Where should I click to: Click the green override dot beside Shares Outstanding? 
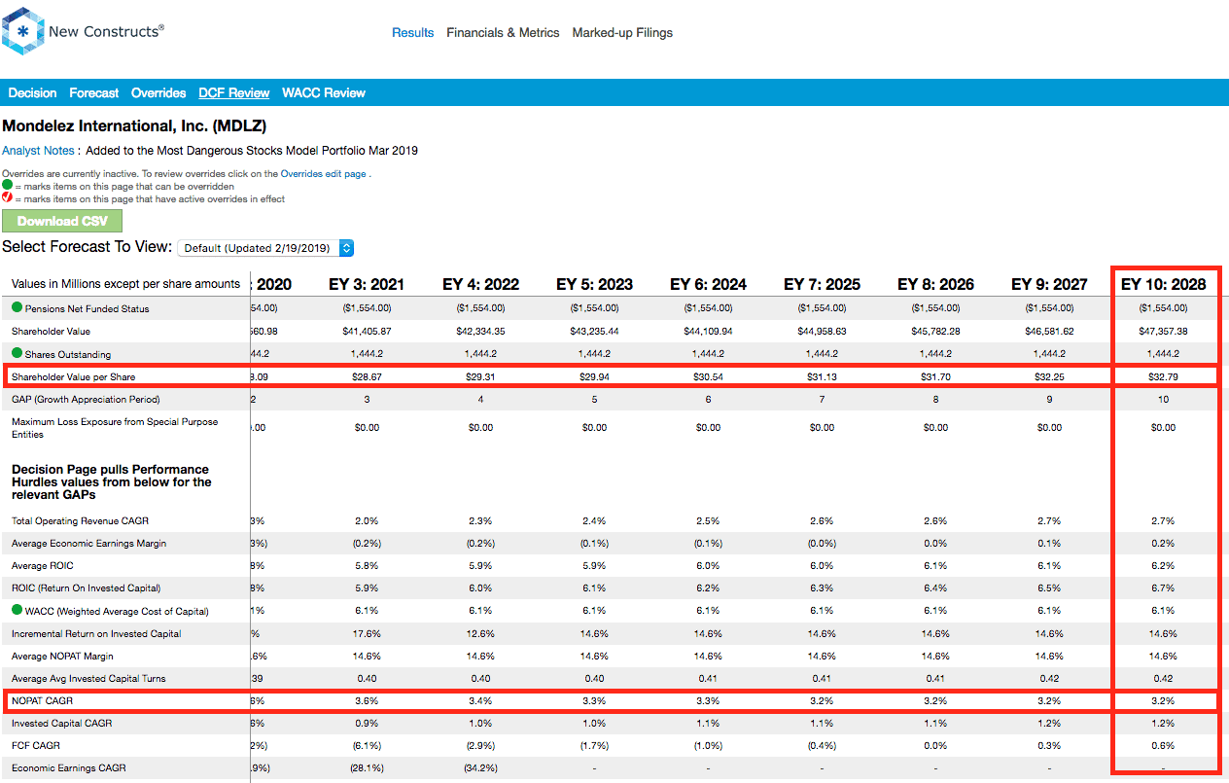18,354
